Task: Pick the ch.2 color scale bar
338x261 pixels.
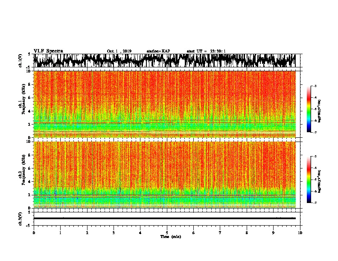Action: pos(309,180)
